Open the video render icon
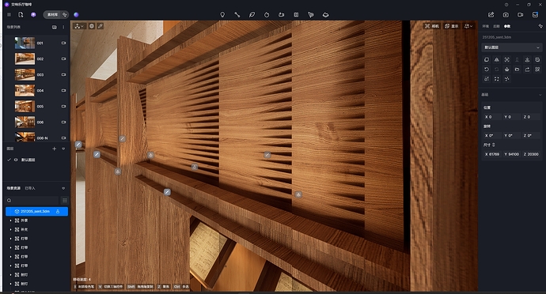The width and height of the screenshot is (546, 294). pyautogui.click(x=520, y=14)
